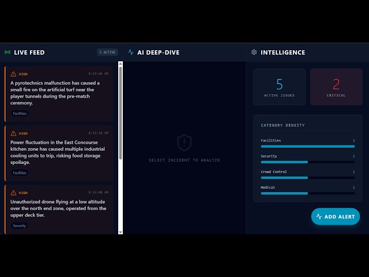Click warning icon on power fluctuation alert
Image resolution: width=369 pixels, height=277 pixels.
point(13,133)
